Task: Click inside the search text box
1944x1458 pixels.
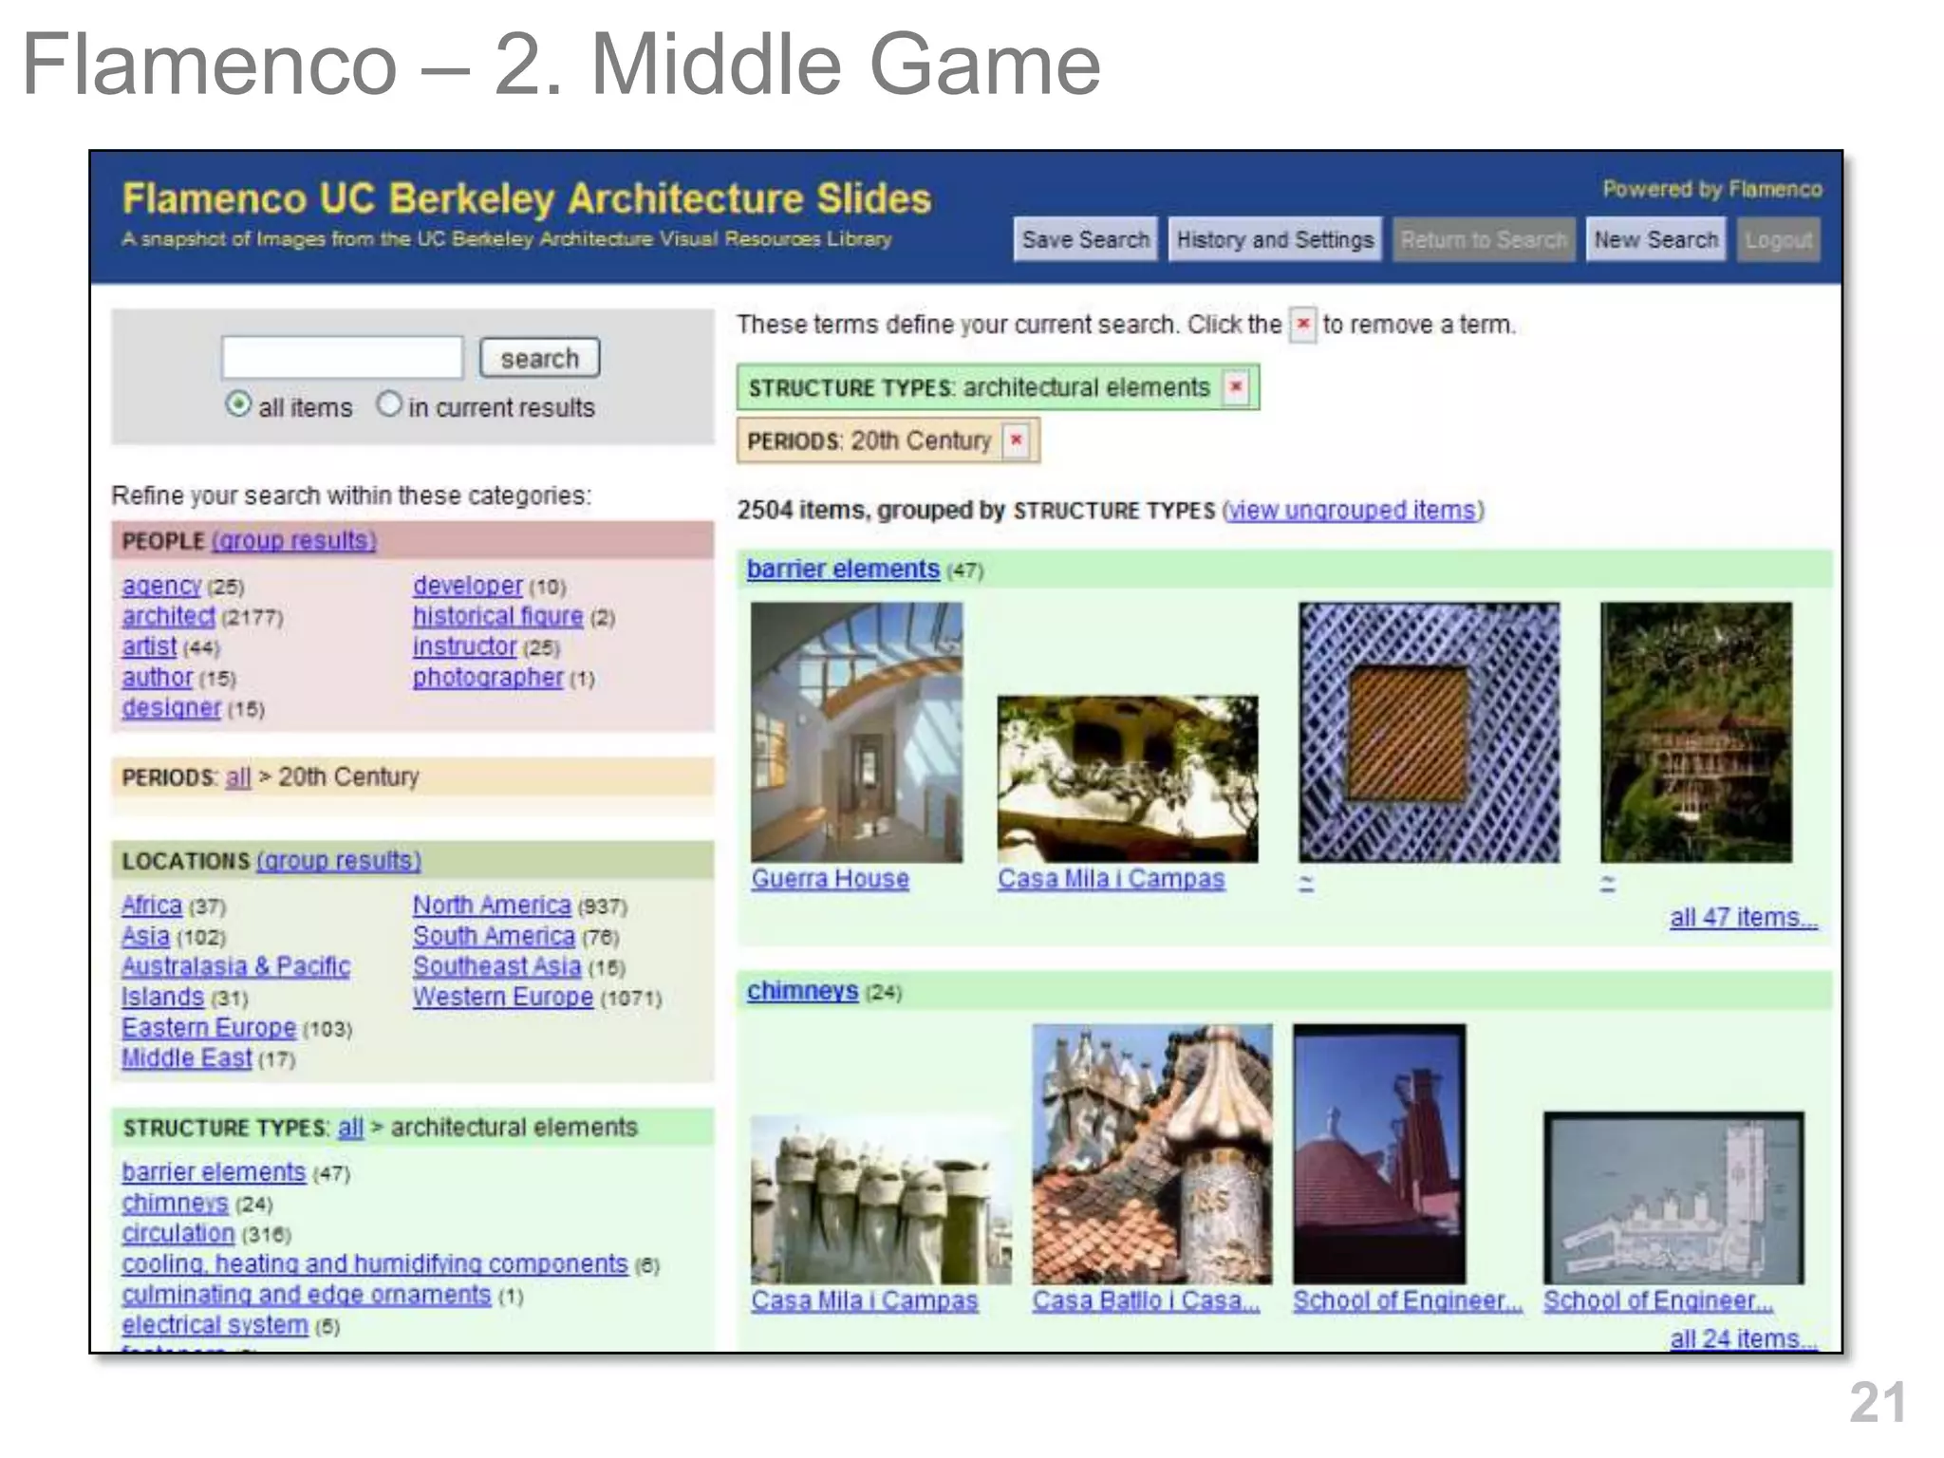Action: coord(342,358)
